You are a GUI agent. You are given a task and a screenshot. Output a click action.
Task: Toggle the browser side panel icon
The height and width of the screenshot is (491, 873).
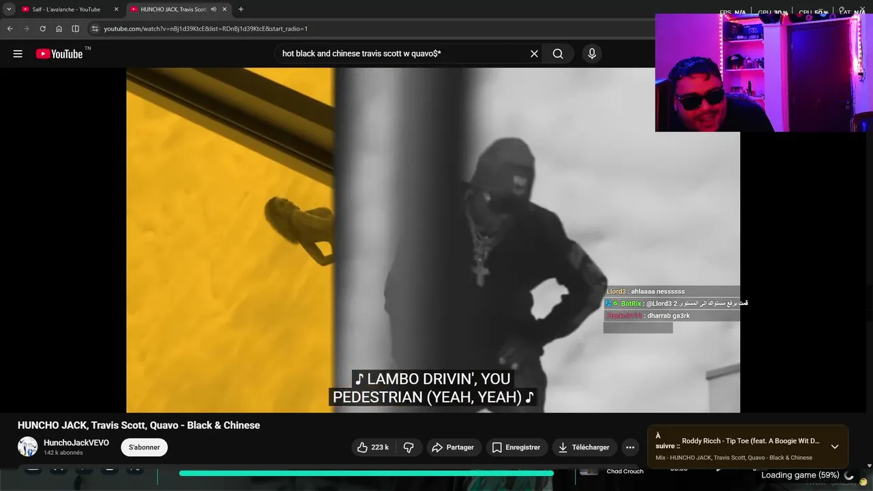point(75,29)
